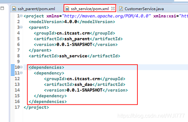Click the Java file icon on CustomerService.java tab
188x122 pixels.
pyautogui.click(x=121, y=8)
